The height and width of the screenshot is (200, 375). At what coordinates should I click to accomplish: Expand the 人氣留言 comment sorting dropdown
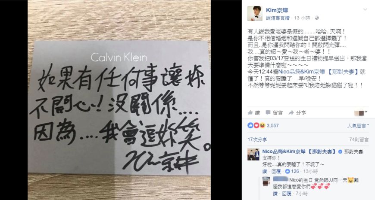point(358,125)
